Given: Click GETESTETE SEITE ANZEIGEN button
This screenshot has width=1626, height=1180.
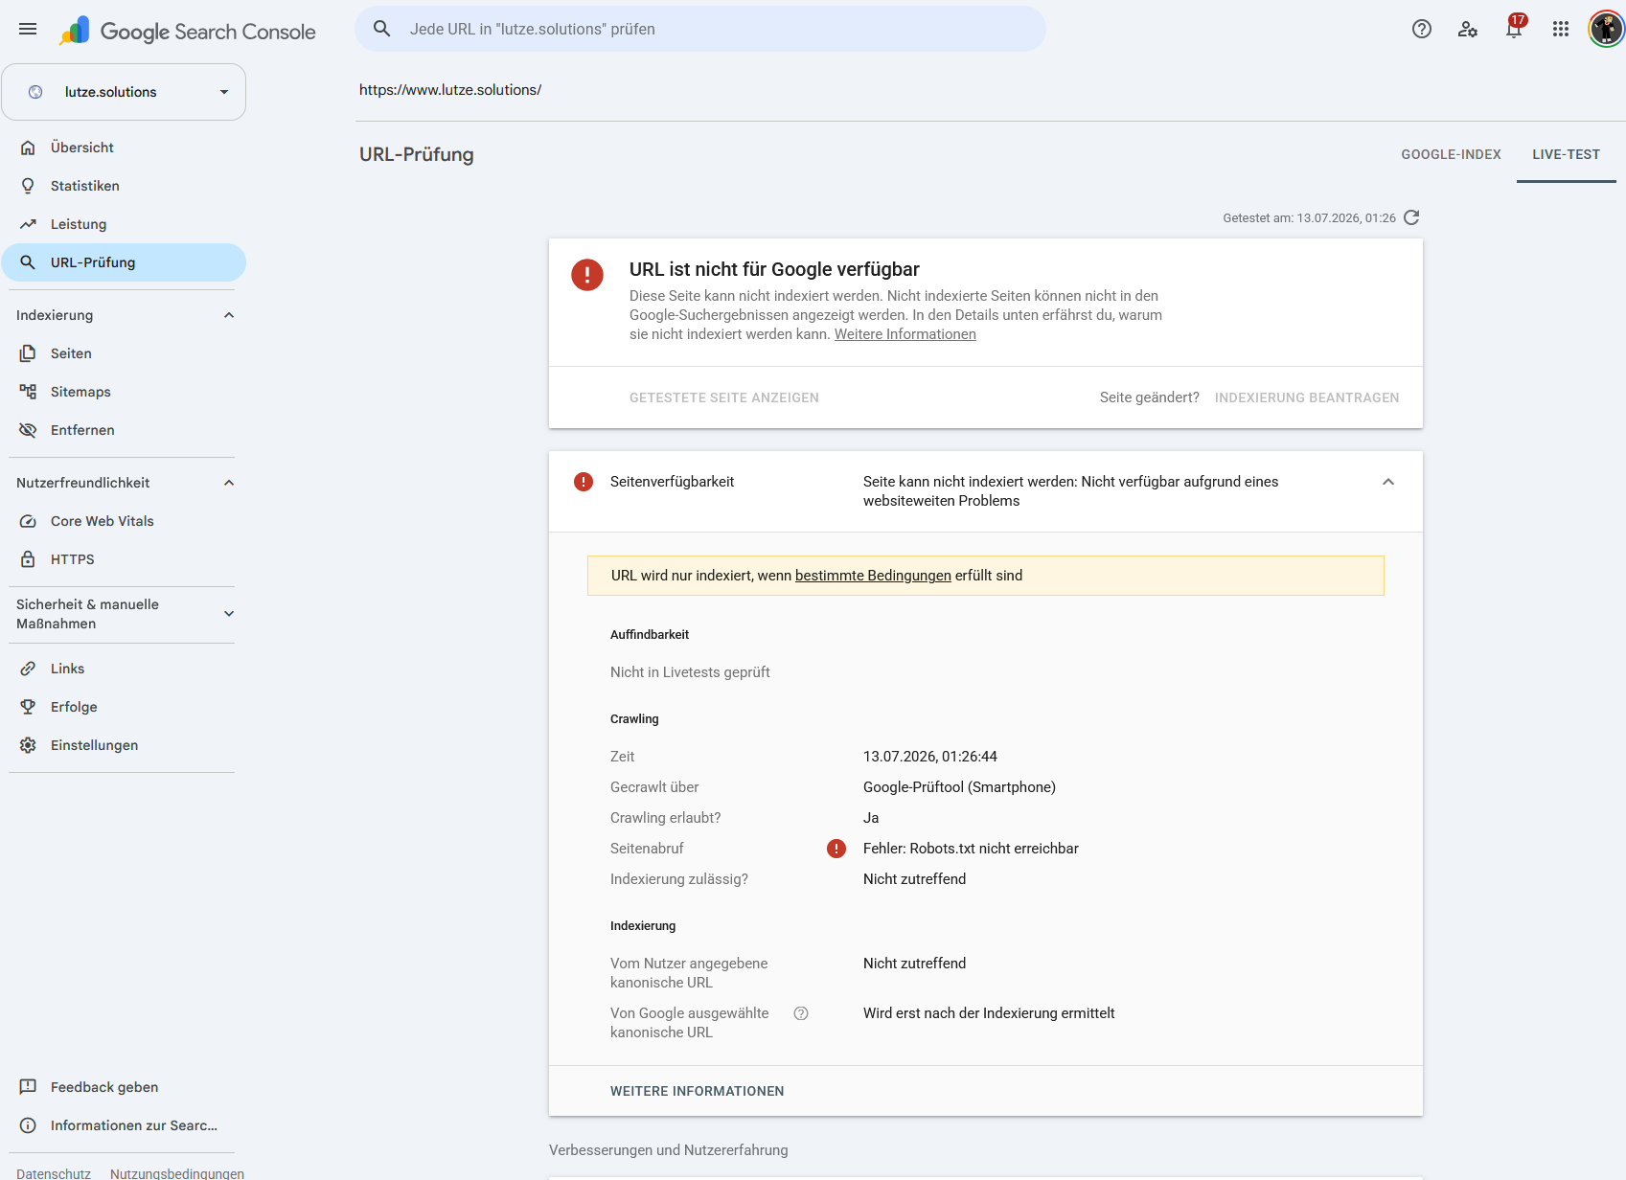Looking at the screenshot, I should pos(724,397).
